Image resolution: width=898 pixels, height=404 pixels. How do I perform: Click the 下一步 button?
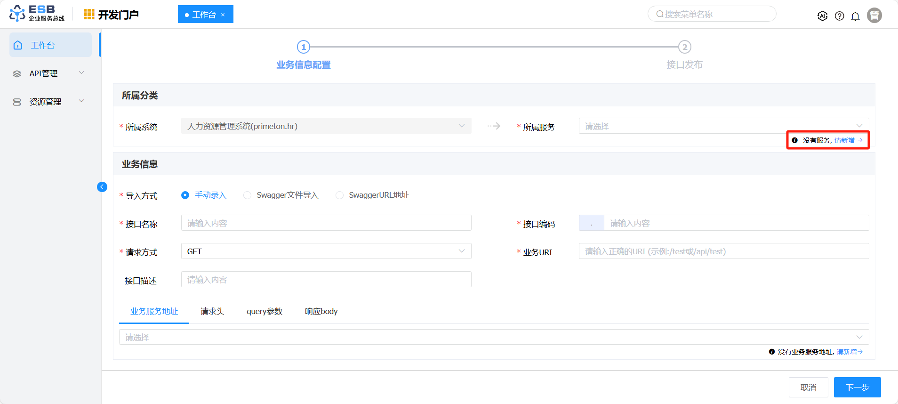pyautogui.click(x=857, y=388)
